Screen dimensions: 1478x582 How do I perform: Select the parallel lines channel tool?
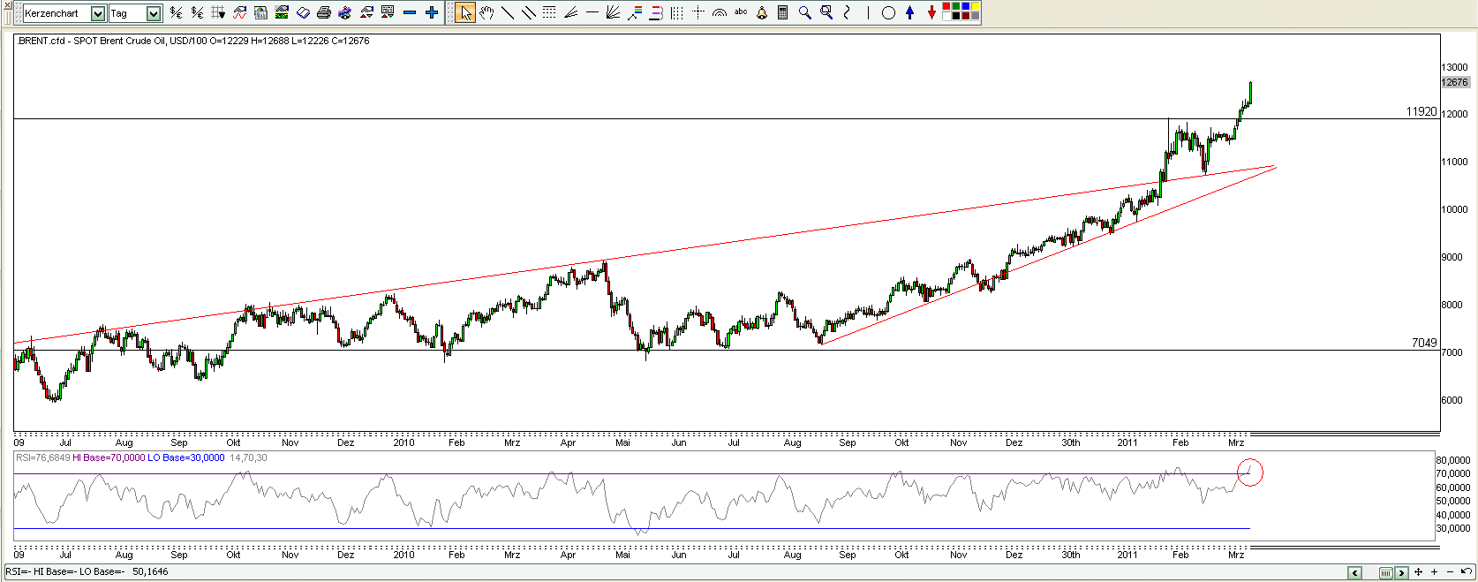click(529, 12)
